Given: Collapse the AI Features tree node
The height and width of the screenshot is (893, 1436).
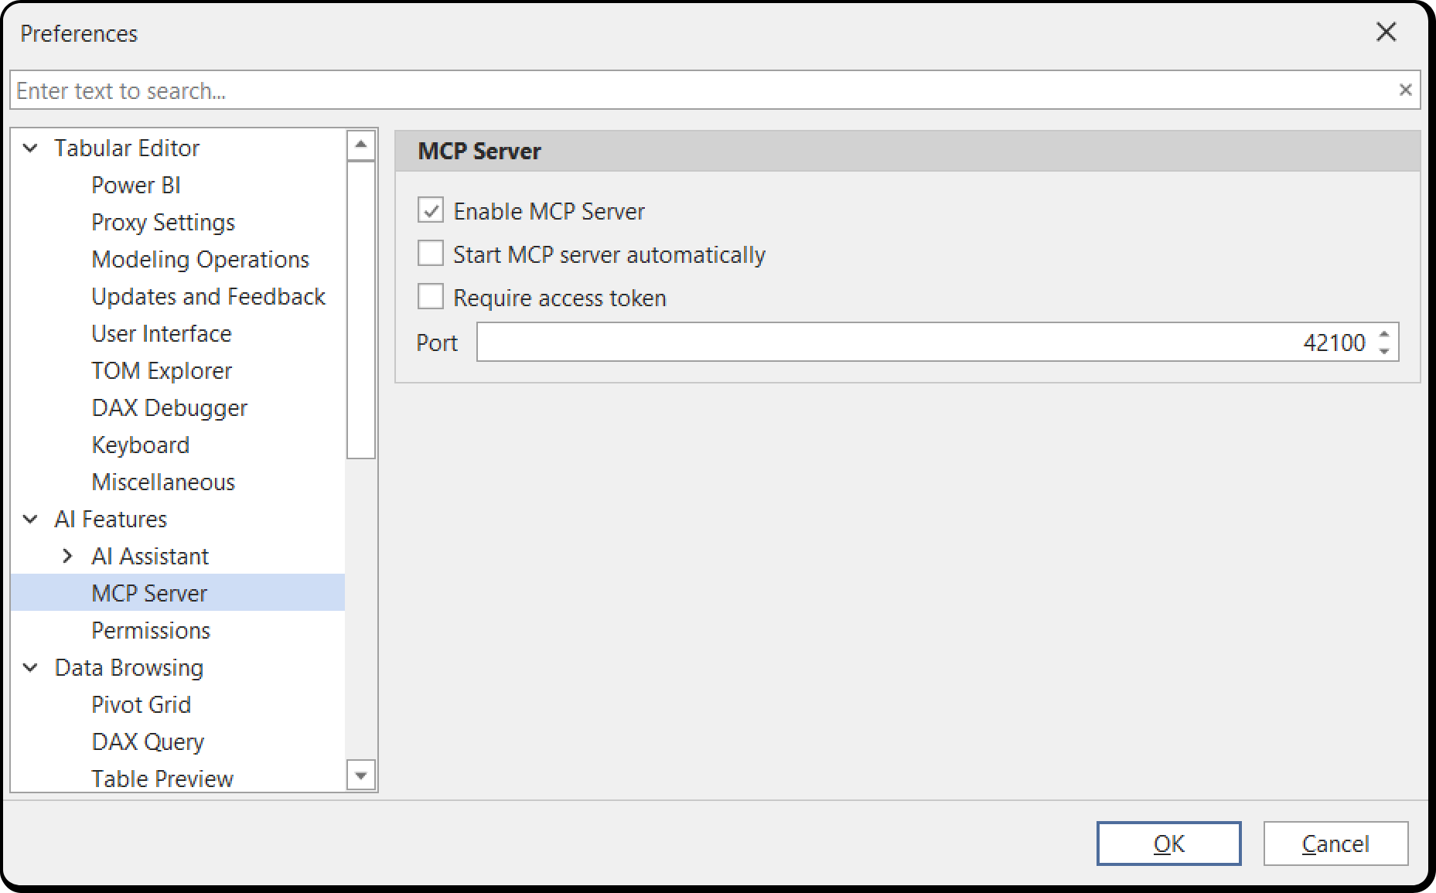Looking at the screenshot, I should (31, 519).
